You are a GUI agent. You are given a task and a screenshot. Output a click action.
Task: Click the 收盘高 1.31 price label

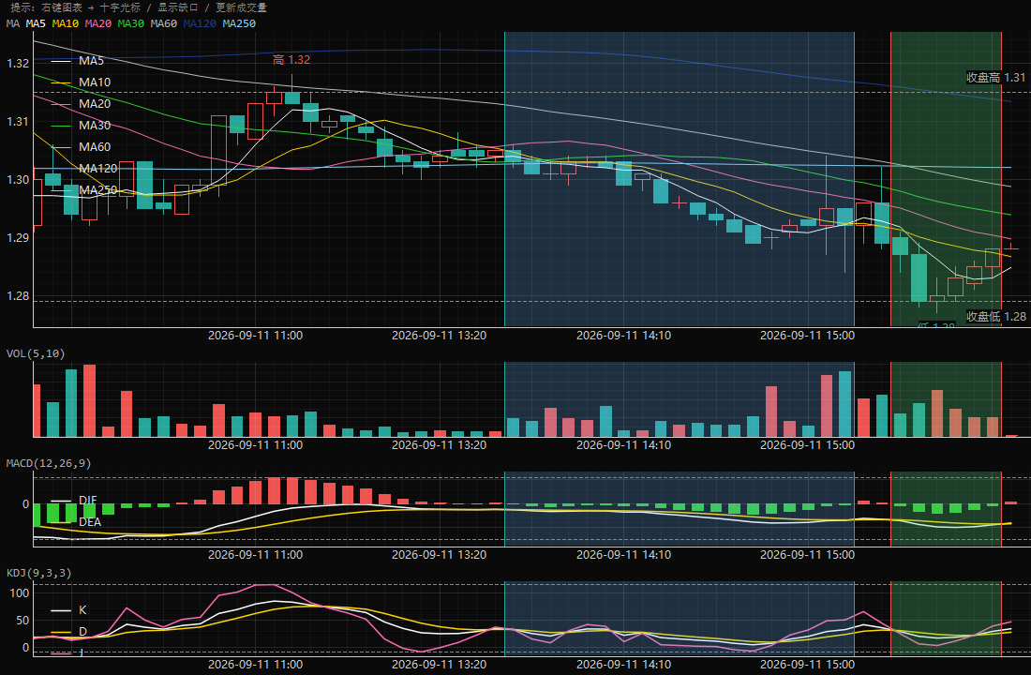click(995, 78)
